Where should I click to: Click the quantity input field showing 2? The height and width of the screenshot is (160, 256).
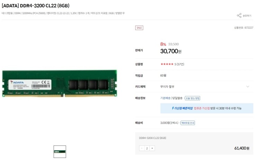[147, 148]
